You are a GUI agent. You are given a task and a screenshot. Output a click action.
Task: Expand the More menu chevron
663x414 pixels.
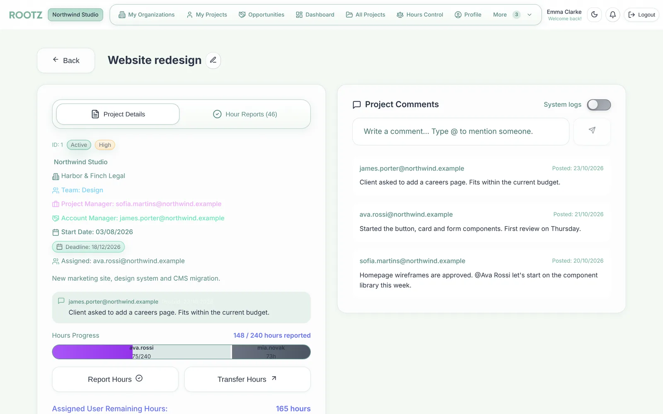point(529,14)
